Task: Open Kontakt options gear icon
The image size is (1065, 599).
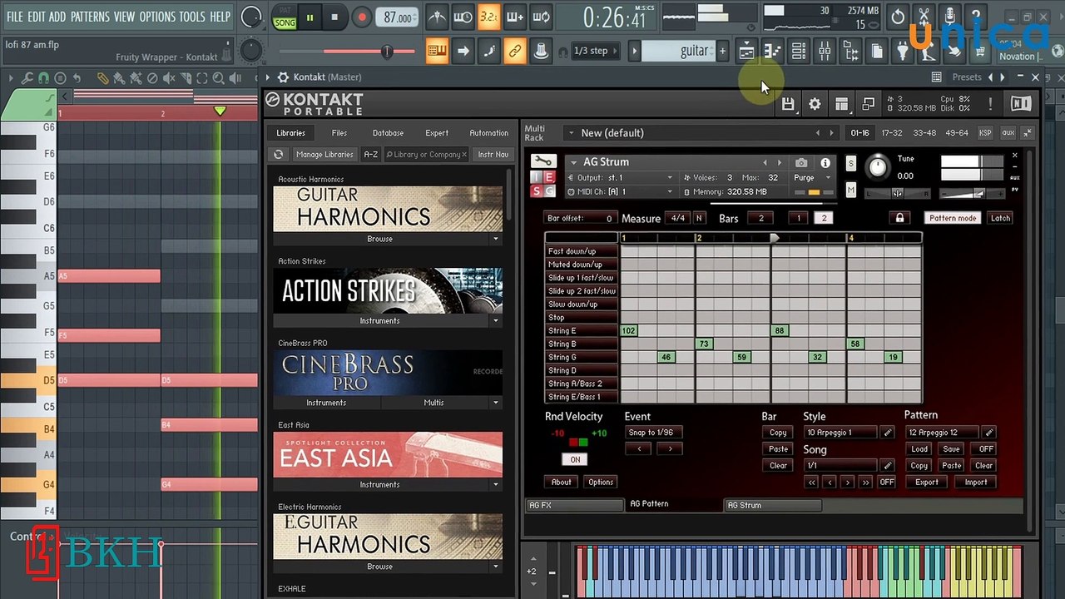Action: pos(815,104)
